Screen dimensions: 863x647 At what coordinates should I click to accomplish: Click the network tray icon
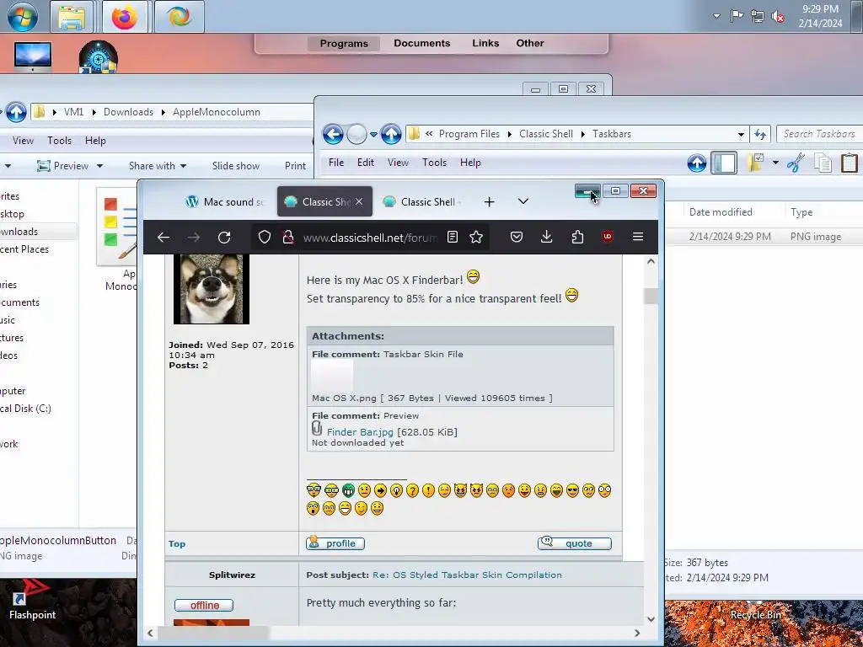pyautogui.click(x=758, y=17)
